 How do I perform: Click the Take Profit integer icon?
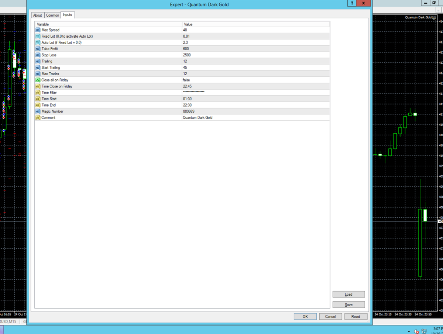(38, 49)
